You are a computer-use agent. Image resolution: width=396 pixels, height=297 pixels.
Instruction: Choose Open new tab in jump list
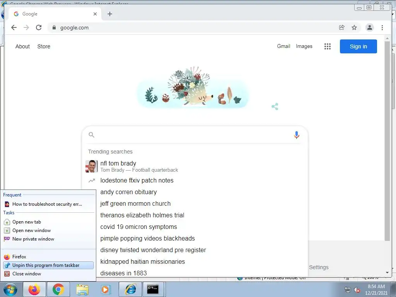click(x=48, y=222)
